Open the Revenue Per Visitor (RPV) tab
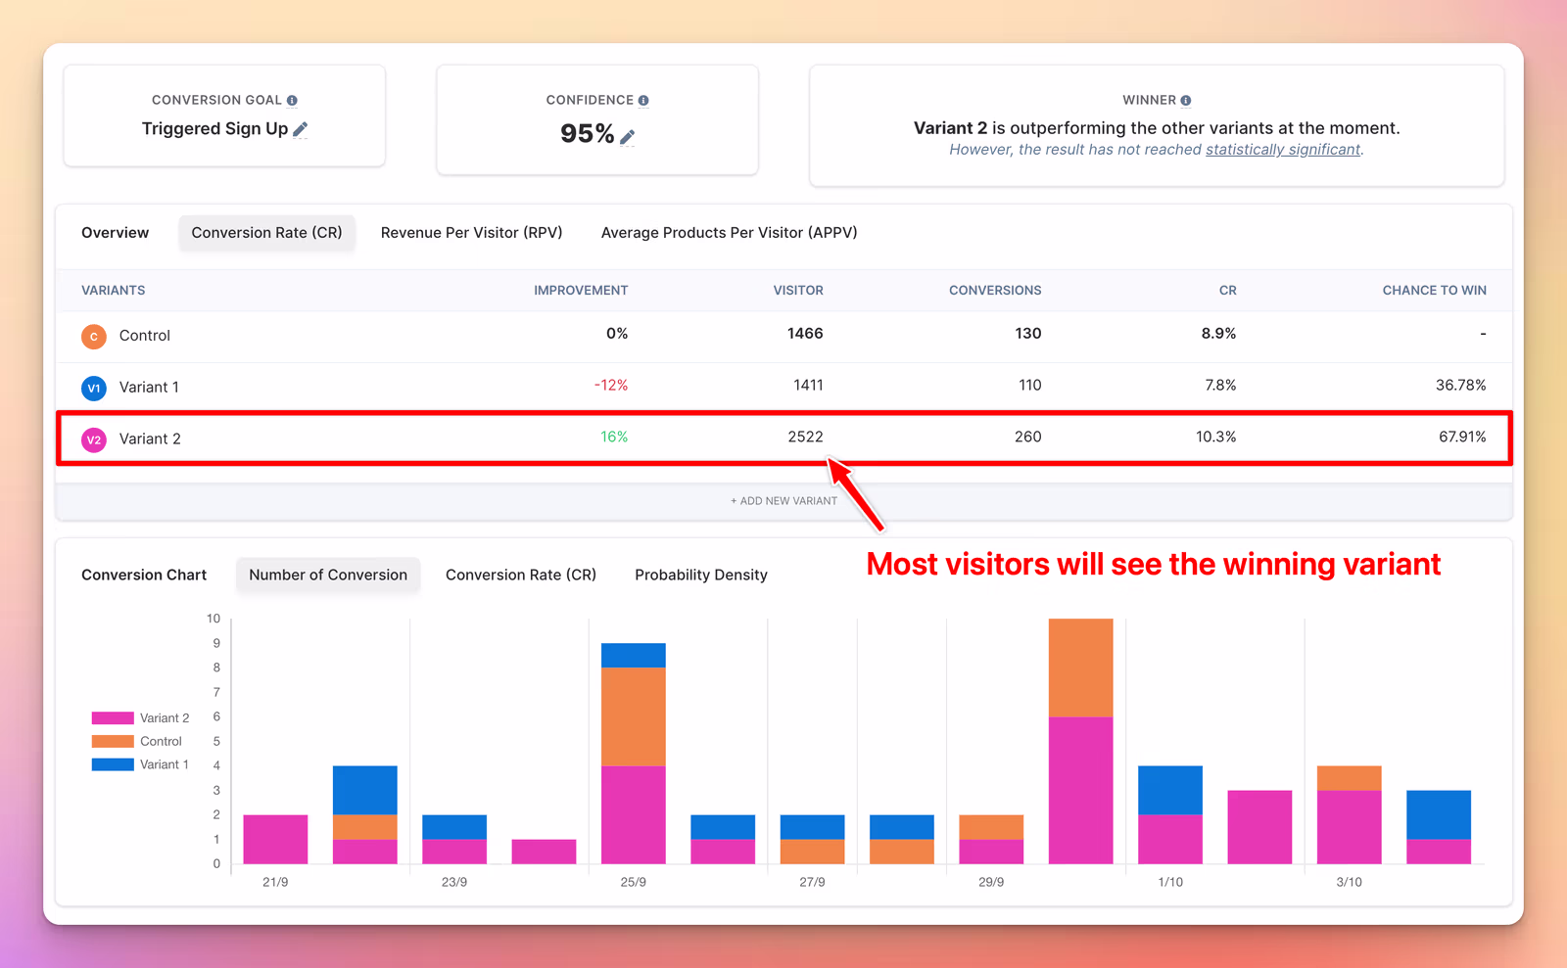Image resolution: width=1567 pixels, height=968 pixels. (x=472, y=233)
